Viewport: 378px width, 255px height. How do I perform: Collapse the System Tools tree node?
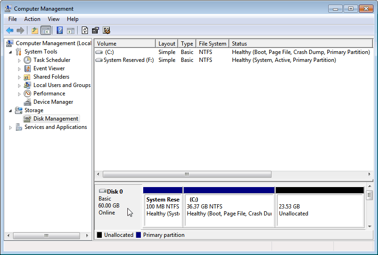[x=10, y=52]
